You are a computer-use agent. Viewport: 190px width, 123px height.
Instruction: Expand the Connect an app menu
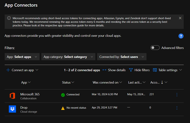[23, 70]
